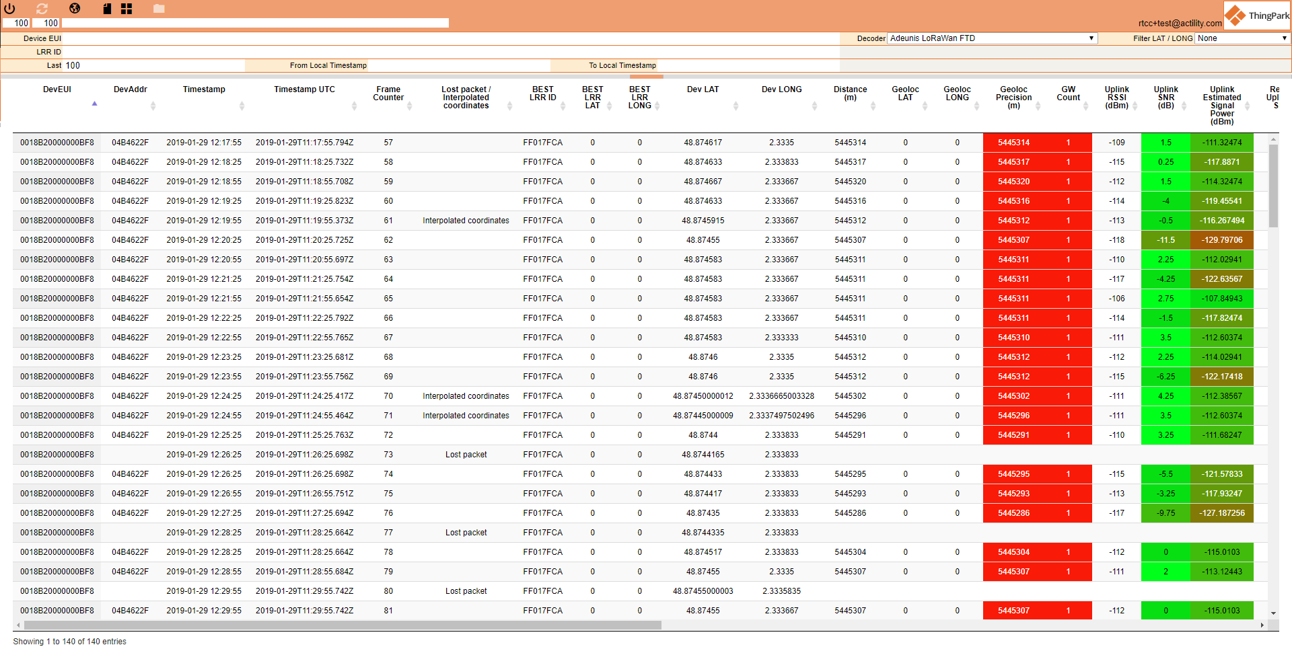Image resolution: width=1292 pixels, height=647 pixels.
Task: Click the power/logout icon
Action: click(x=9, y=9)
